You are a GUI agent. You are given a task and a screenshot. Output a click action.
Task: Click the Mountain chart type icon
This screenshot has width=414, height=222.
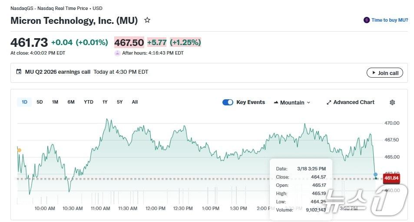[276, 103]
